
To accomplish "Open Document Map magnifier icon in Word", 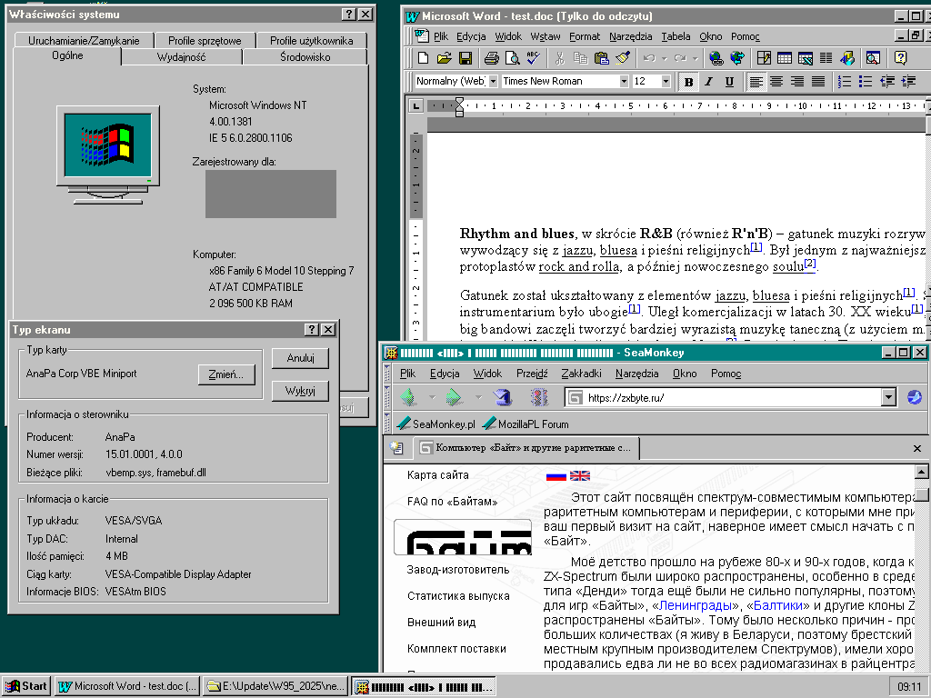I will 873,57.
